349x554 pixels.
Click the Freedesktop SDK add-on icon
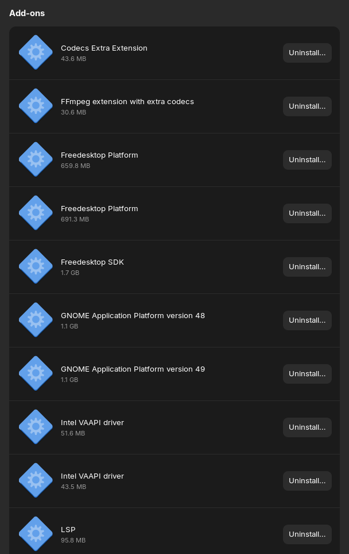[36, 266]
